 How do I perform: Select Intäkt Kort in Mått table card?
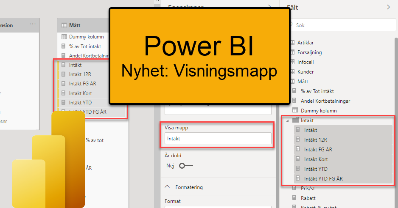[80, 93]
